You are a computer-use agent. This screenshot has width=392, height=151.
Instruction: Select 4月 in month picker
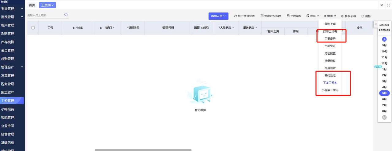[x=384, y=87]
